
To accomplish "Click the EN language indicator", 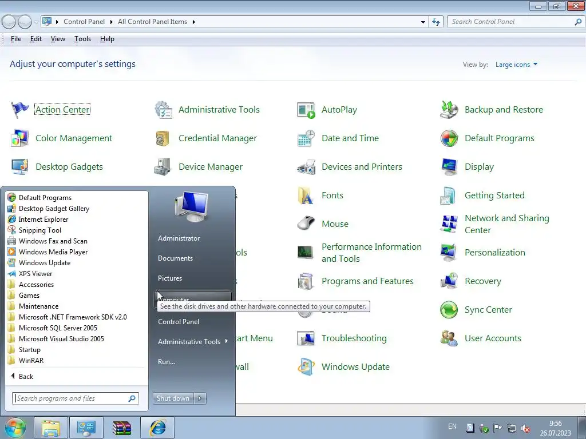I will (x=452, y=426).
